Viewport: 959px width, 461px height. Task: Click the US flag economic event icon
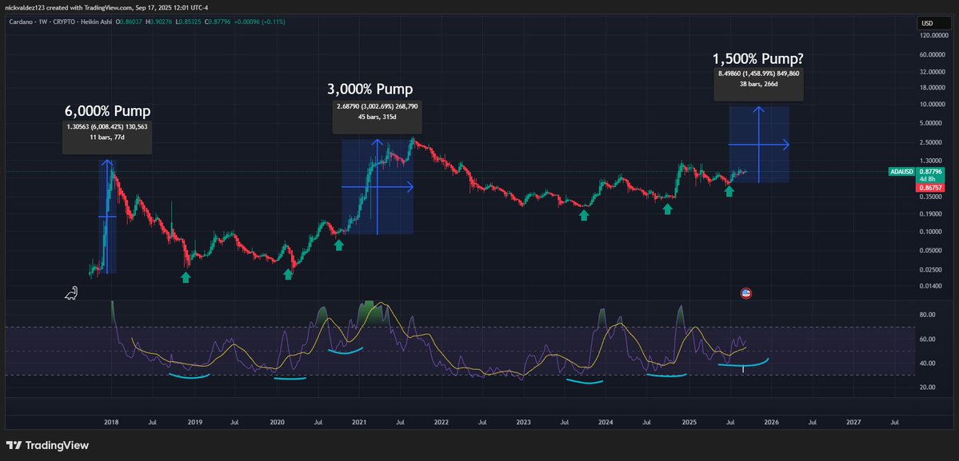pyautogui.click(x=745, y=293)
